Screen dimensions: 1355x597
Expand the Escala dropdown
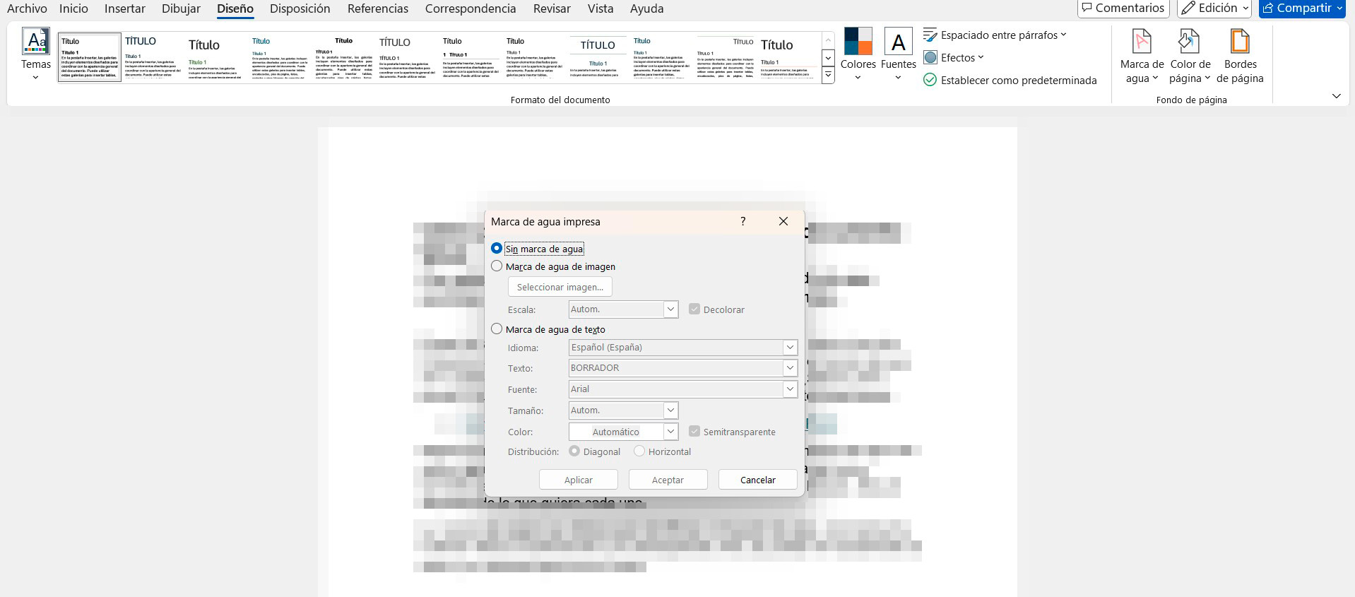click(670, 309)
